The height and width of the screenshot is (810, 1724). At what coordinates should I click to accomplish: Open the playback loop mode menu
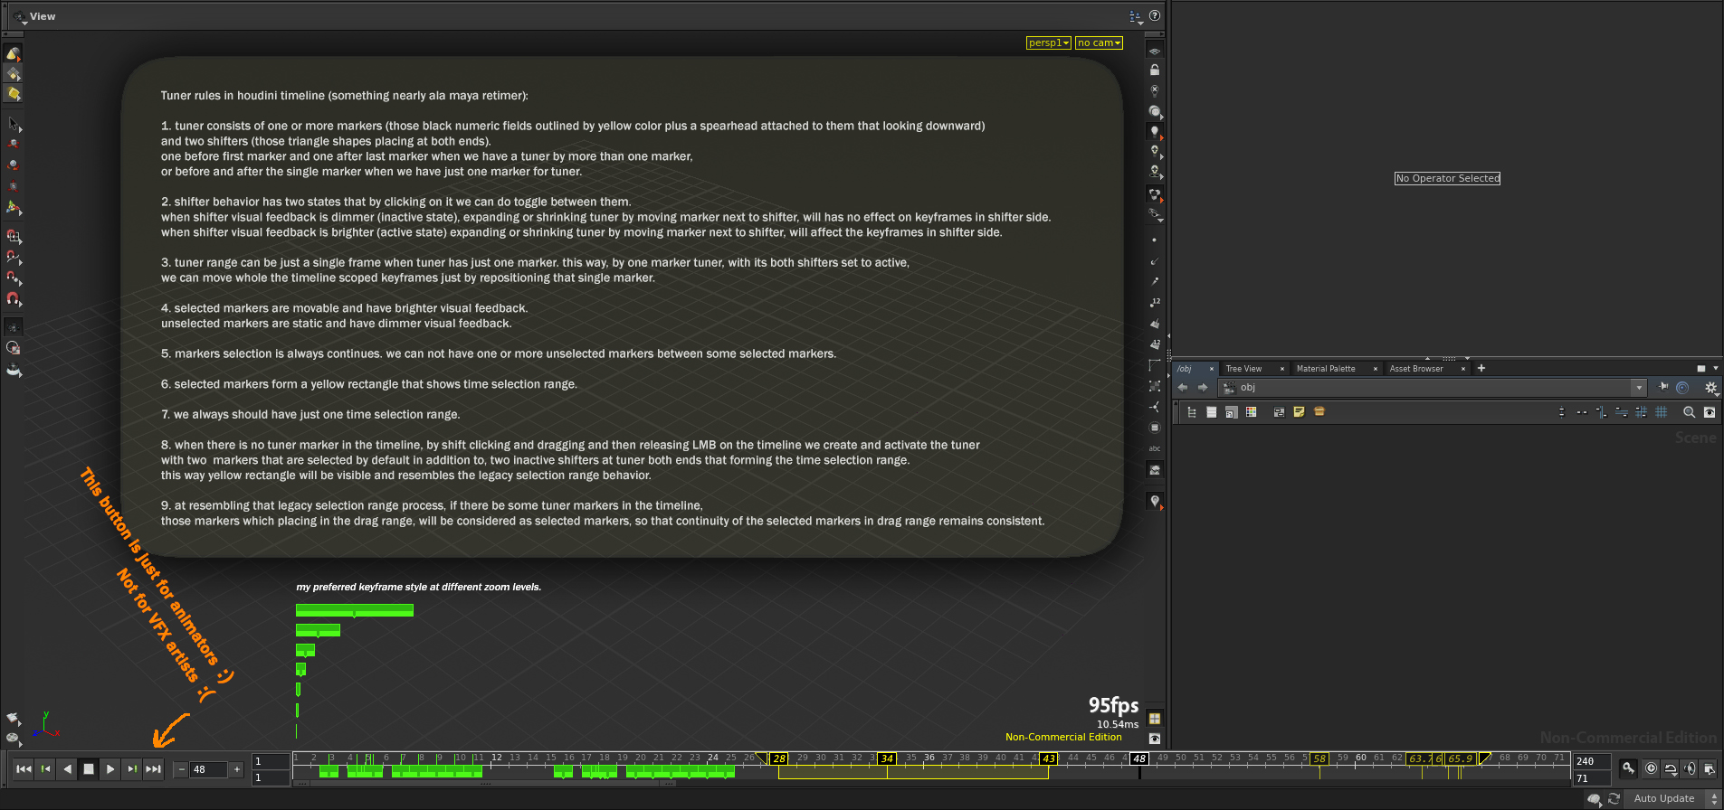[1672, 768]
